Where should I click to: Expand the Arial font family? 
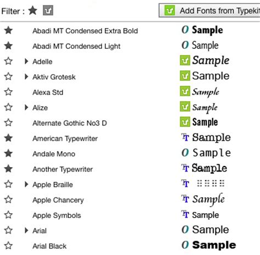click(x=26, y=231)
